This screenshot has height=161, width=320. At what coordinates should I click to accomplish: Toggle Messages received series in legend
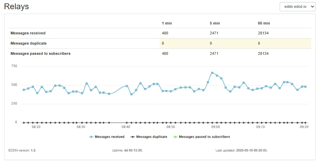[x=109, y=137]
